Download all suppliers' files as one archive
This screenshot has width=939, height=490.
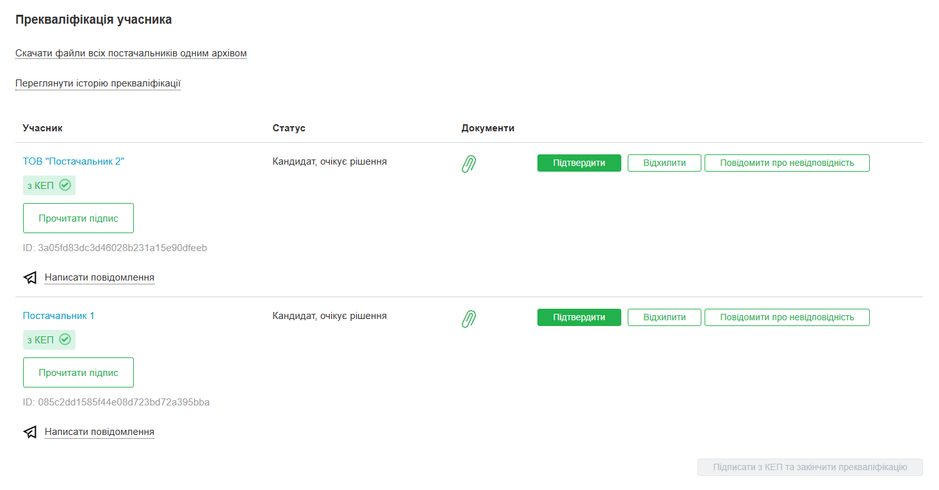[x=131, y=53]
